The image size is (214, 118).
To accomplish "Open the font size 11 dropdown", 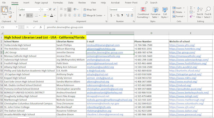I will [x=47, y=10].
